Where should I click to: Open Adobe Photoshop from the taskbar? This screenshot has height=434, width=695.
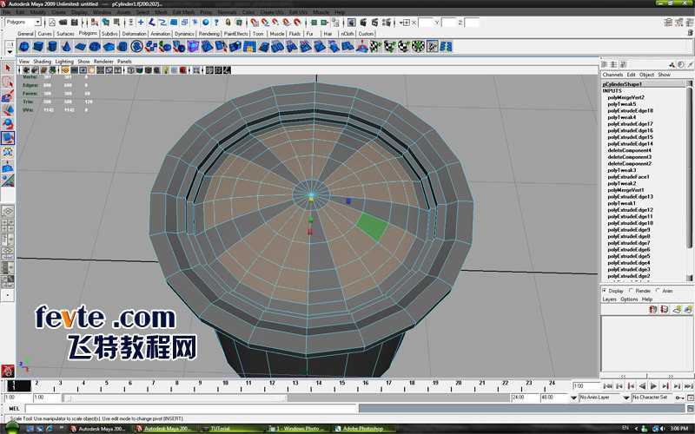pyautogui.click(x=363, y=429)
